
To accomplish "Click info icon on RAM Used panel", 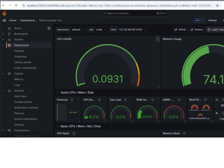I will tap(153, 100).
